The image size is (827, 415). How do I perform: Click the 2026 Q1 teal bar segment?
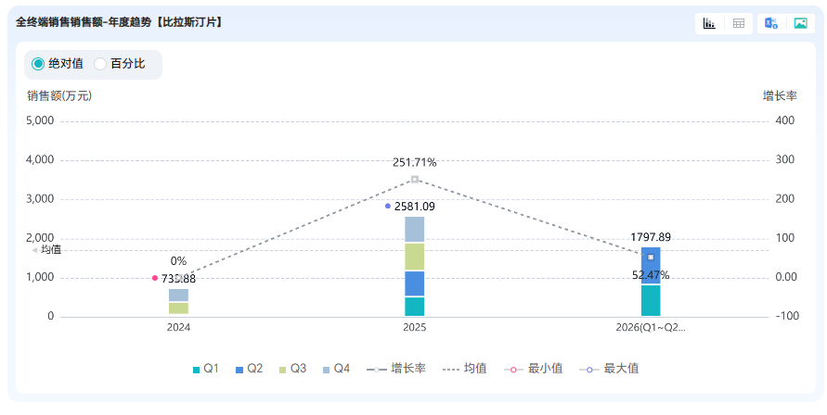tap(651, 300)
